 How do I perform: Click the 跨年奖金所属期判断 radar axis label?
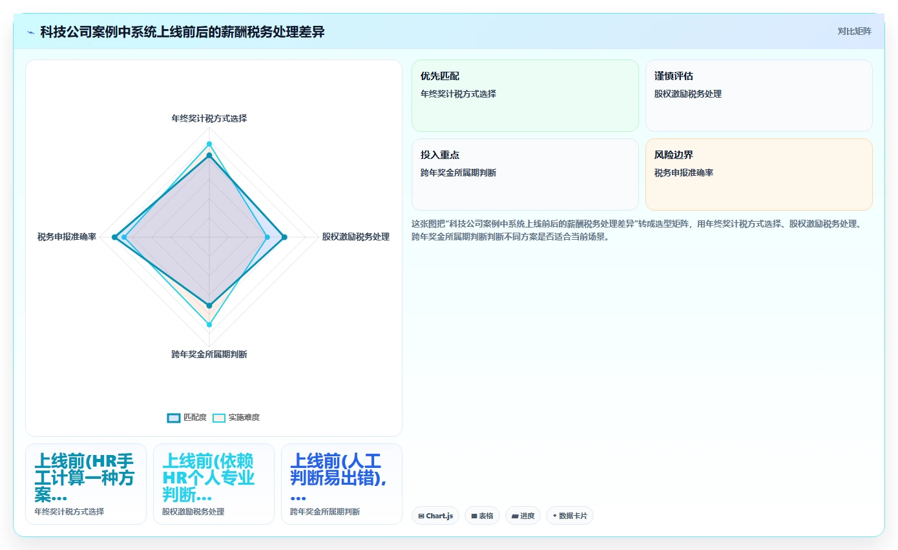(x=209, y=354)
